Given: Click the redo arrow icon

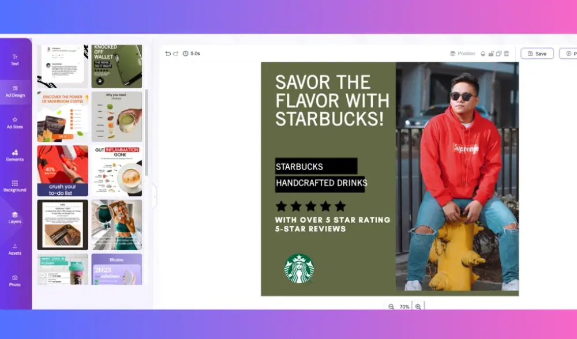Looking at the screenshot, I should pos(175,54).
